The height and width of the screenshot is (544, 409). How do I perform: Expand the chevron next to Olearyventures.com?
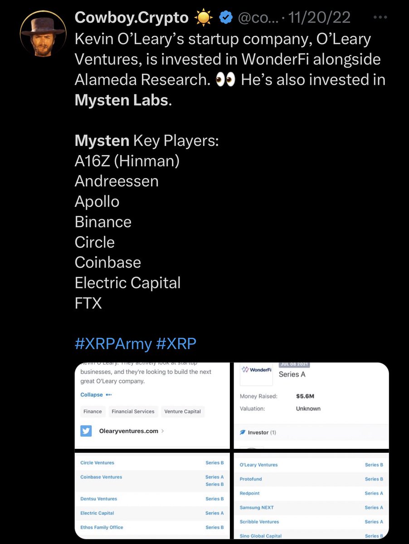point(162,431)
